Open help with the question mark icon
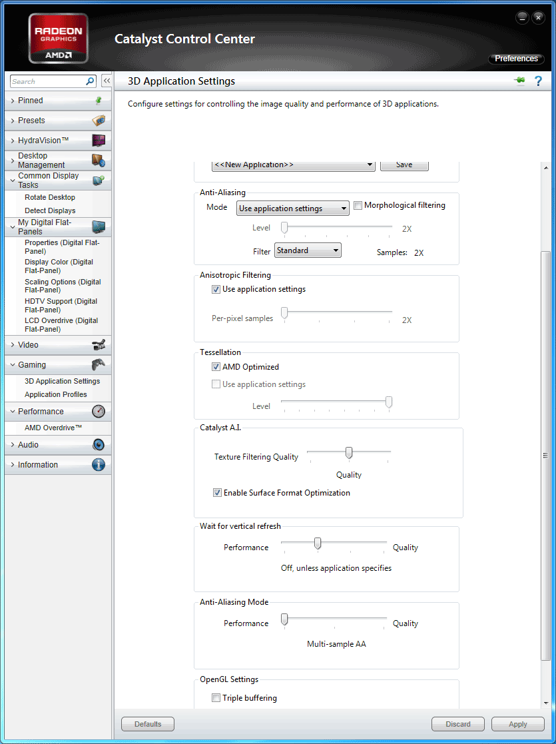 click(538, 81)
